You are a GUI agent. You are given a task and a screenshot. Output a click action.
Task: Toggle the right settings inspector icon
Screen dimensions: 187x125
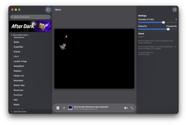(175, 10)
